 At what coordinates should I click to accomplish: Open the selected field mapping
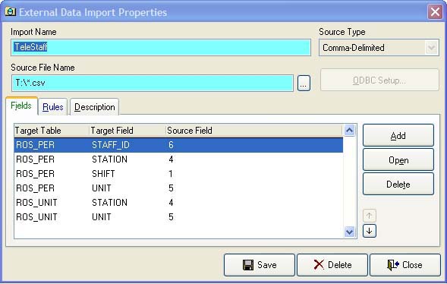coord(398,160)
